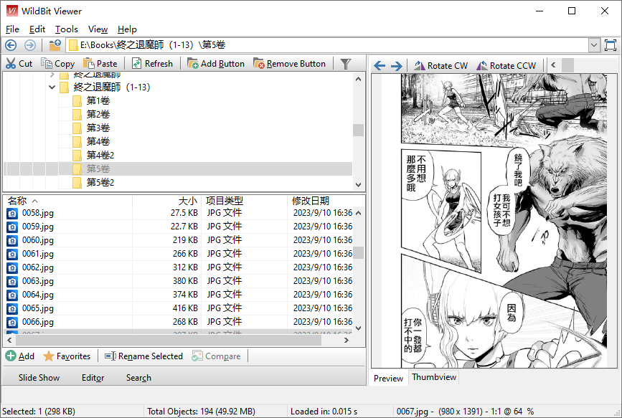Click the Back navigation arrow in address bar
Viewport: 622px width, 418px height.
click(11, 45)
